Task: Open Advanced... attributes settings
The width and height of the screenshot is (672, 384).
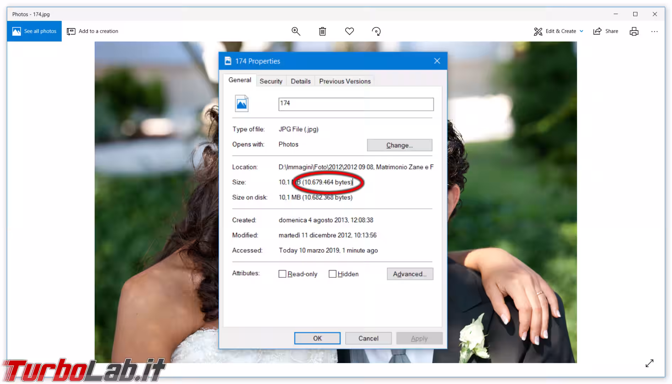Action: click(x=410, y=274)
